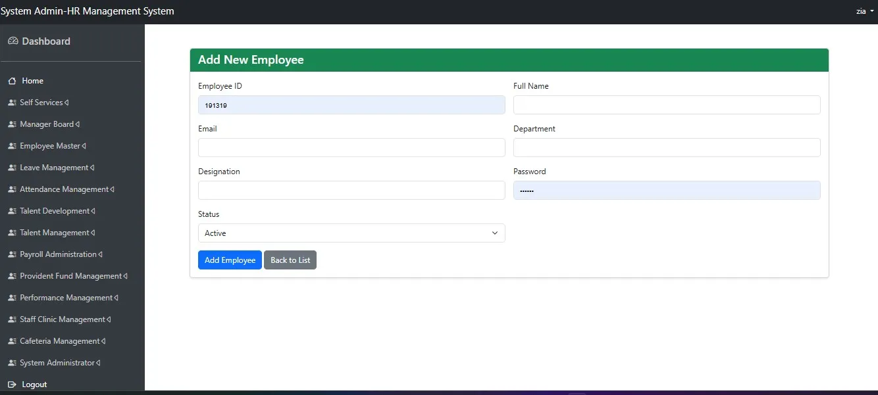Screen dimensions: 878x395
Task: Expand the Provident Fund Management arrow
Action: [x=125, y=276]
